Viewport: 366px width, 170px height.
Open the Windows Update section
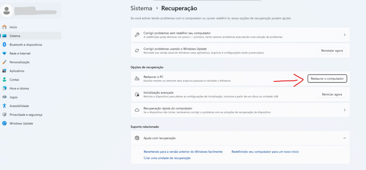pos(31,123)
